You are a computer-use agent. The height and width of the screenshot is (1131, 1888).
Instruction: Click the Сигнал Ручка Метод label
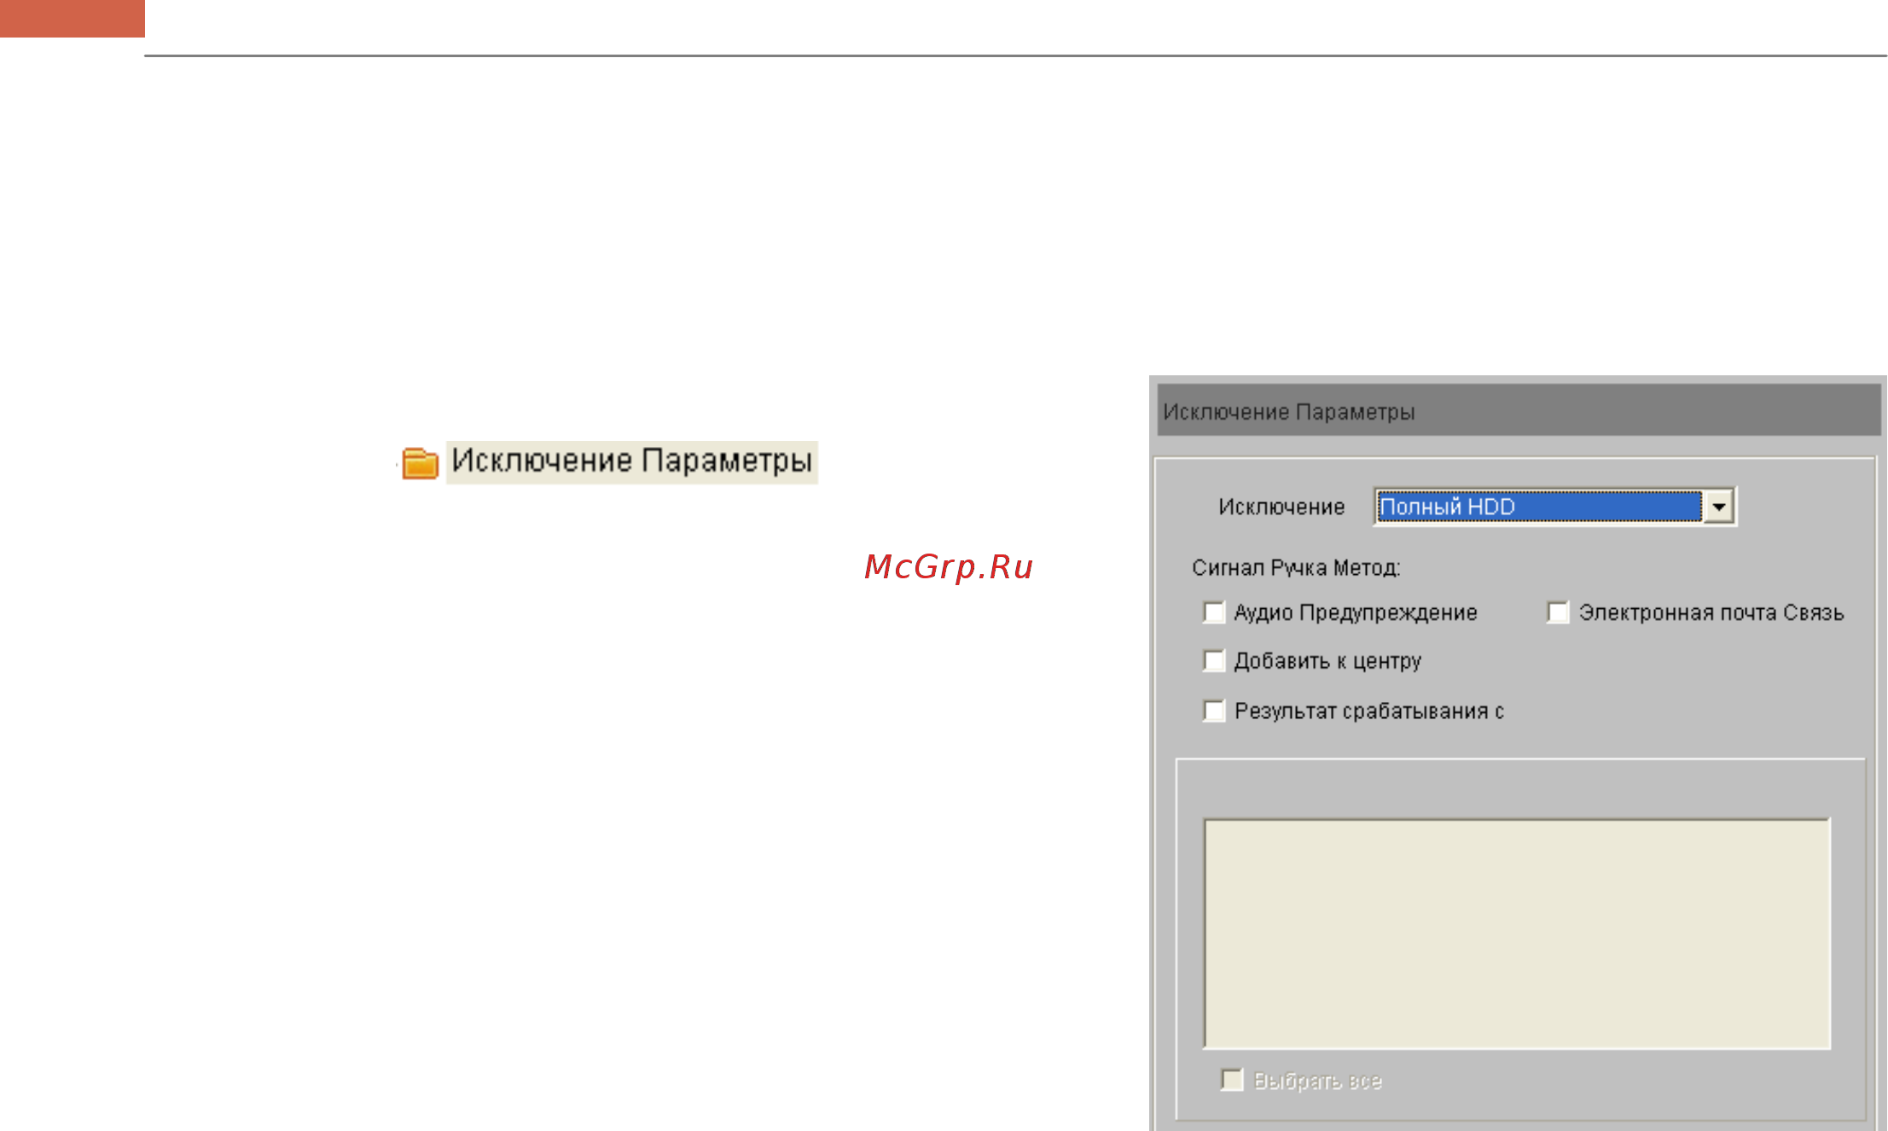[x=1296, y=568]
